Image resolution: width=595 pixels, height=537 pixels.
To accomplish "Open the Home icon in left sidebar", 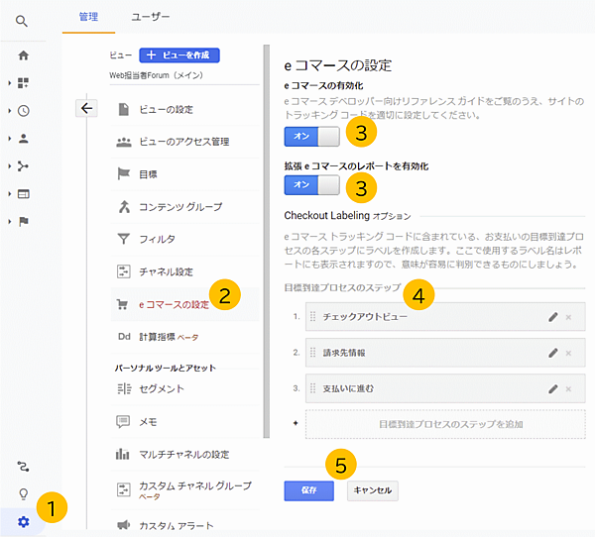I will (23, 55).
